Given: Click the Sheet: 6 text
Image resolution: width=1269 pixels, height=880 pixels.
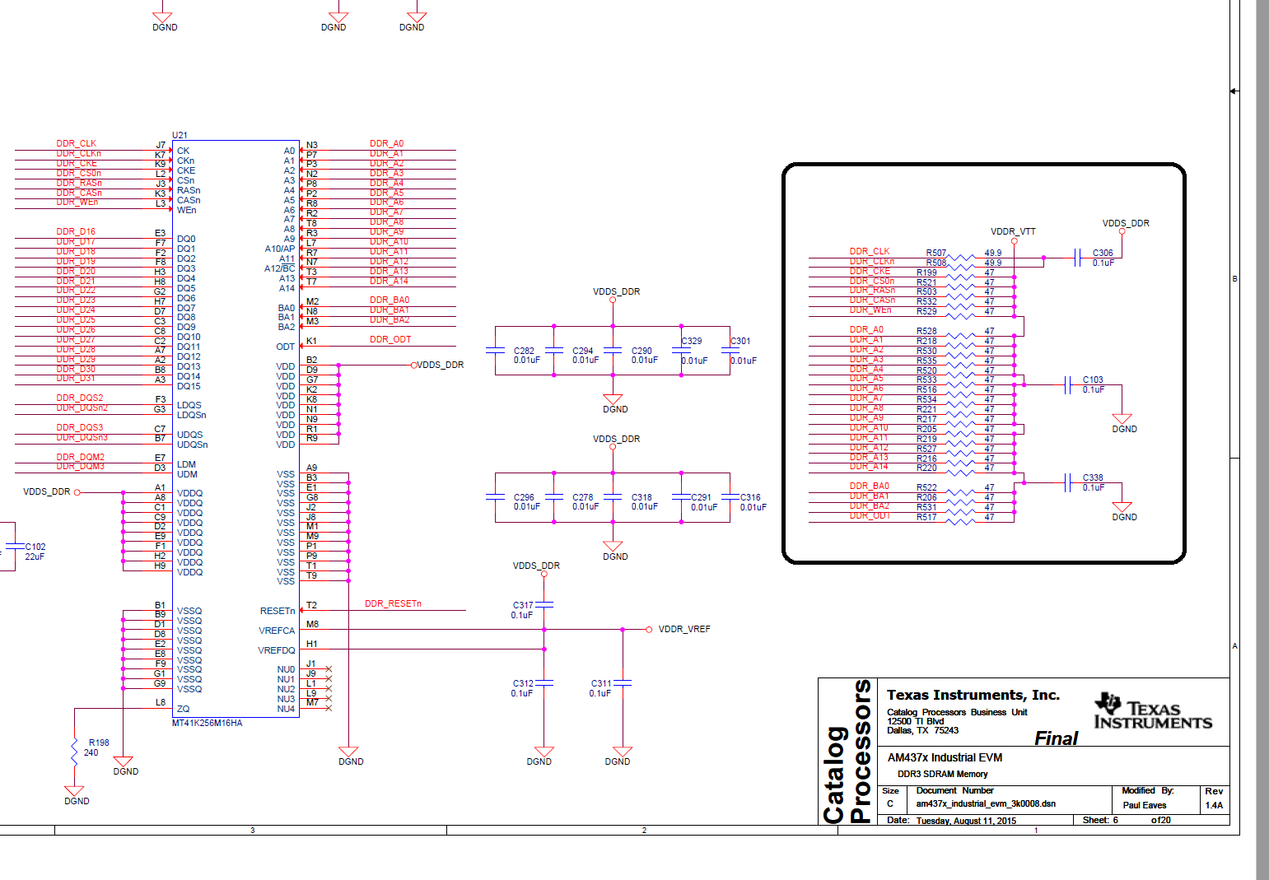Looking at the screenshot, I should (x=1100, y=820).
